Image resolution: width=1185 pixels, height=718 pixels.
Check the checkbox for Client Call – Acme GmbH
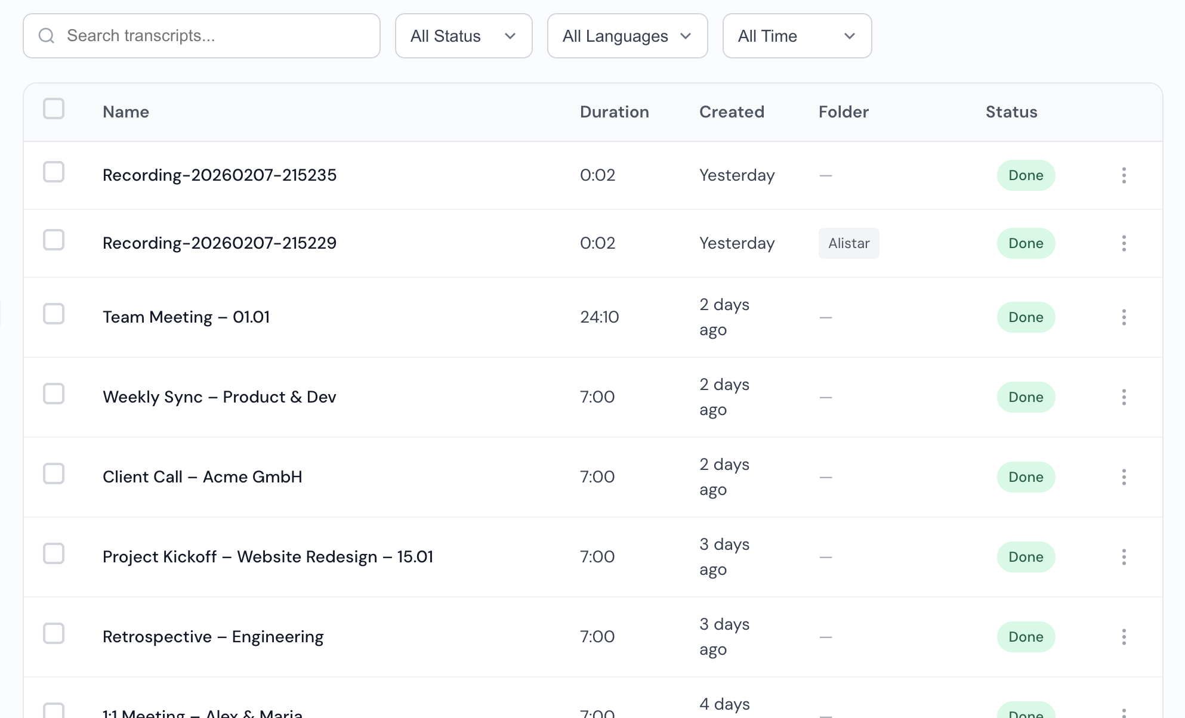click(54, 473)
